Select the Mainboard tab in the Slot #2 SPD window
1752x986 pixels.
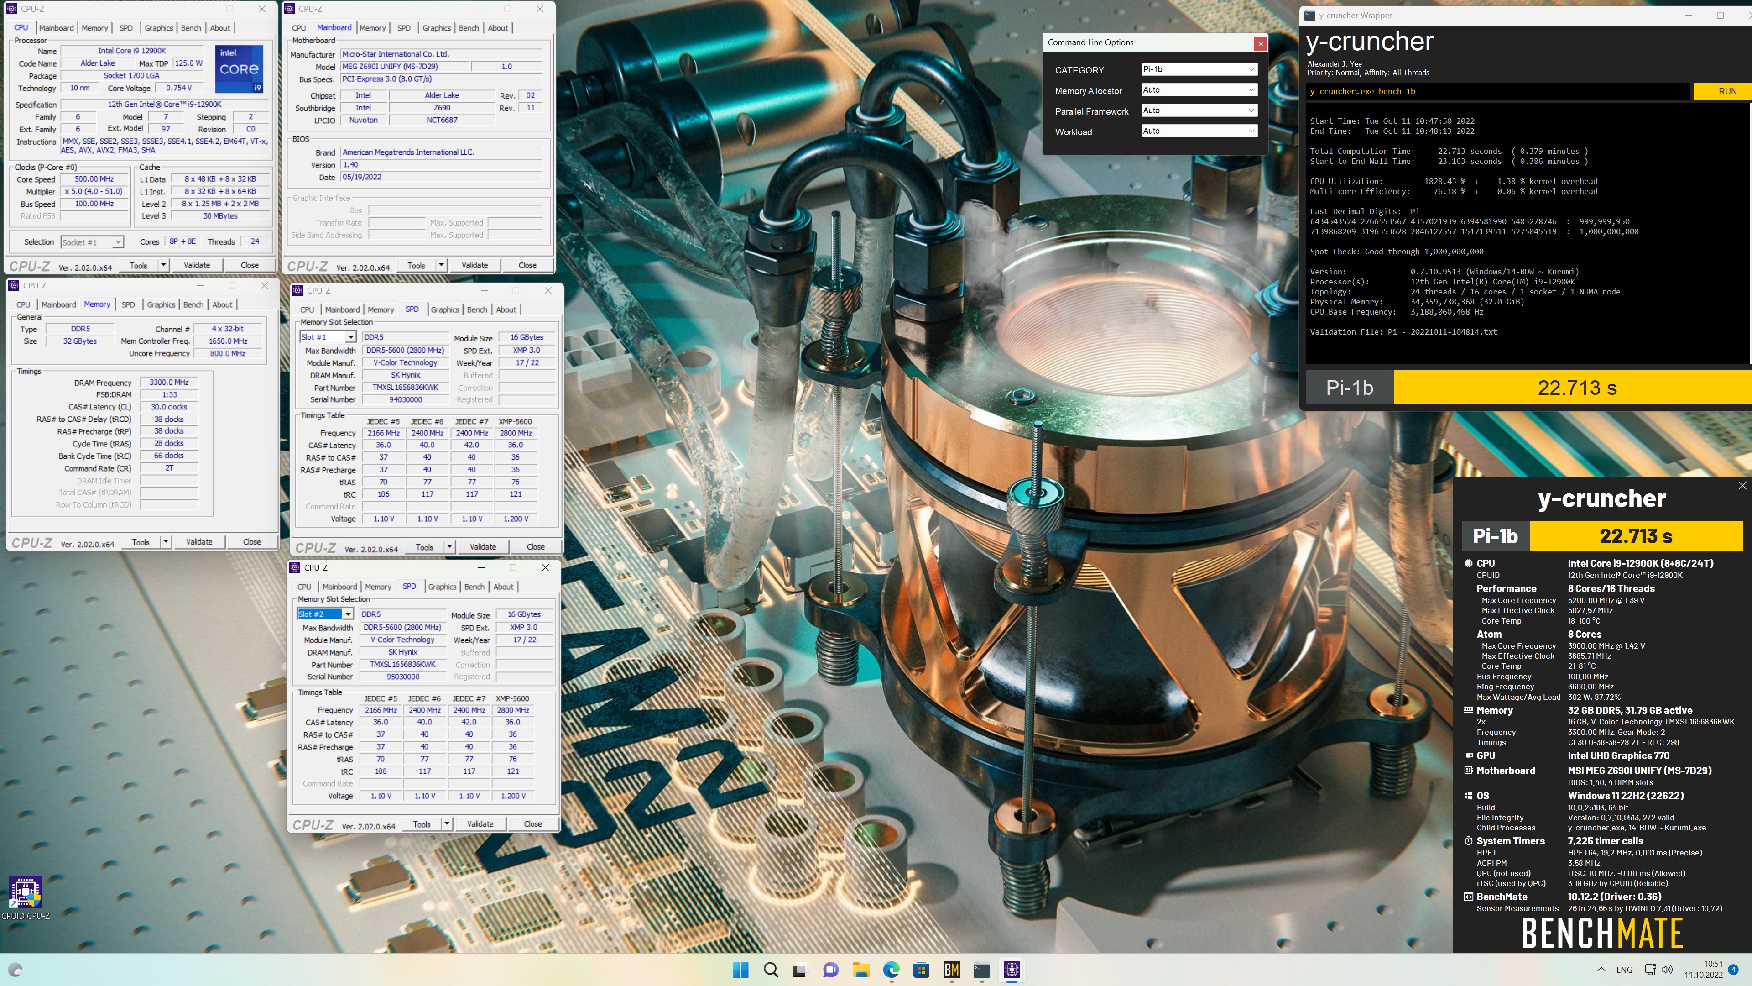339,587
